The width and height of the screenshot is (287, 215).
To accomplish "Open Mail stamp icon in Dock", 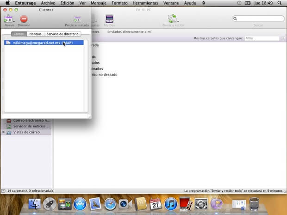I will coord(95,204).
